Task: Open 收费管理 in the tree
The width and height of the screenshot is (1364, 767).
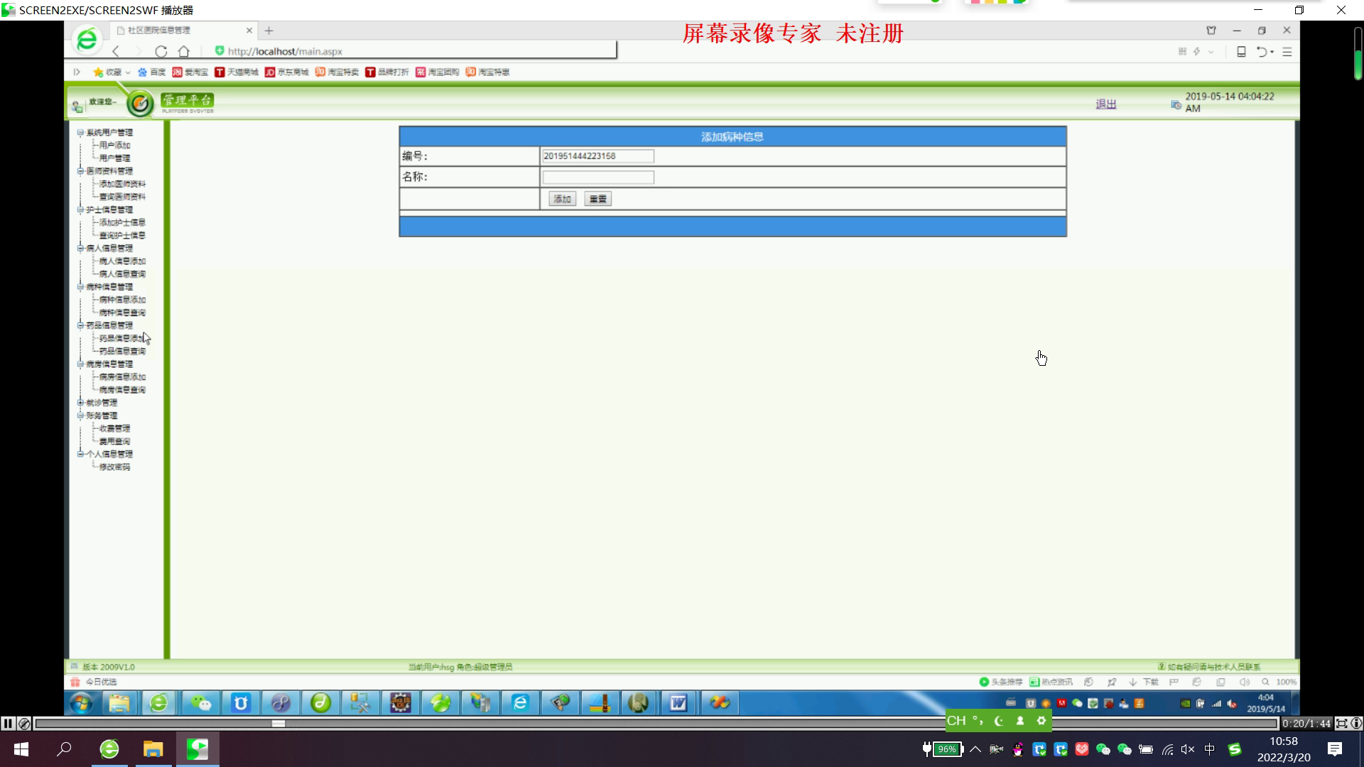Action: click(x=114, y=428)
